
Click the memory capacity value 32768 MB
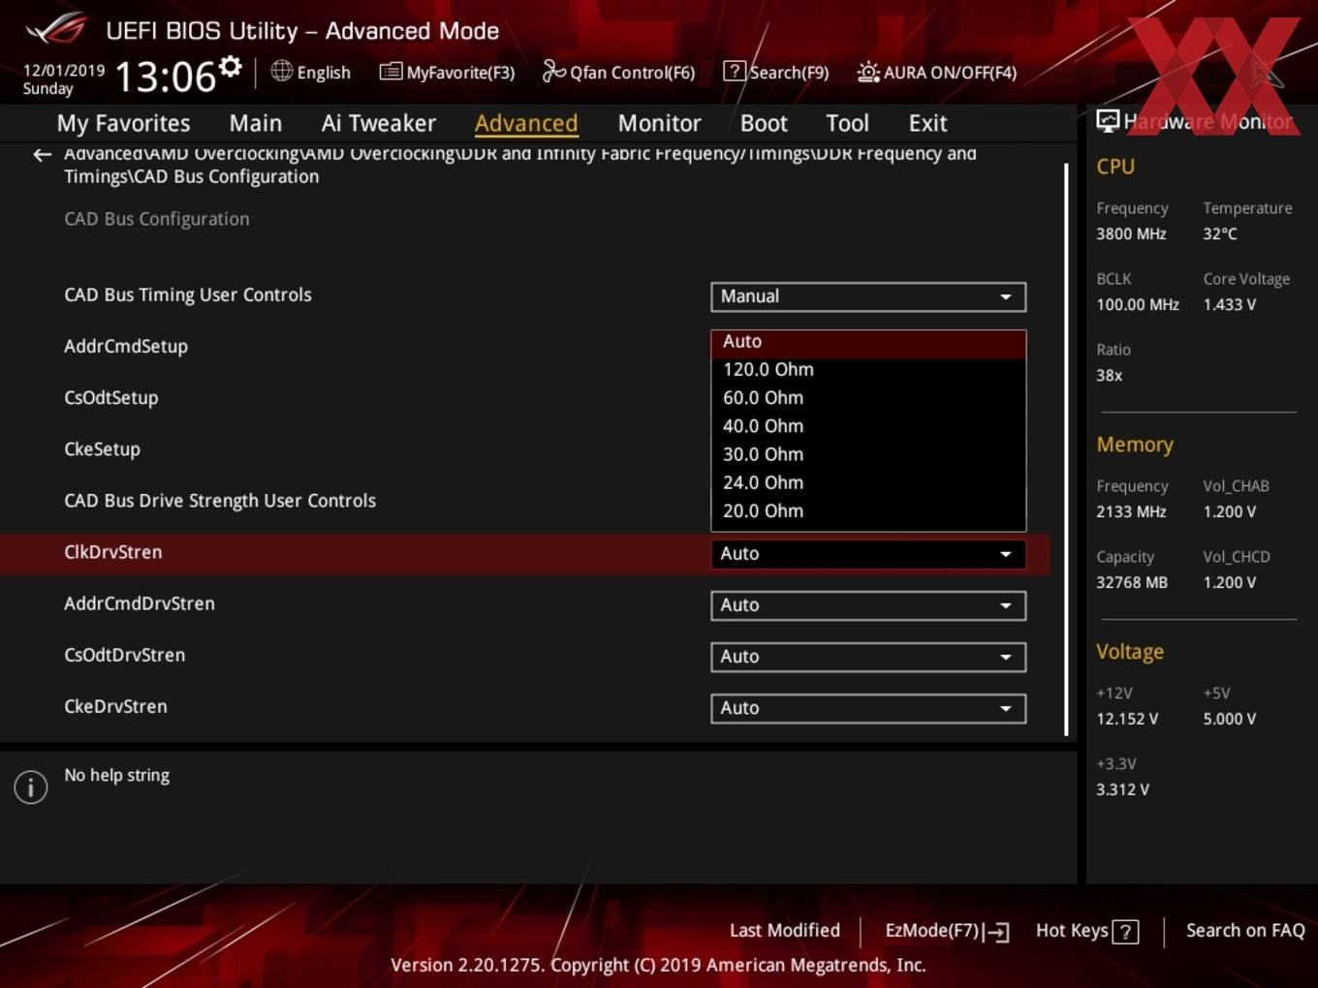(x=1132, y=583)
